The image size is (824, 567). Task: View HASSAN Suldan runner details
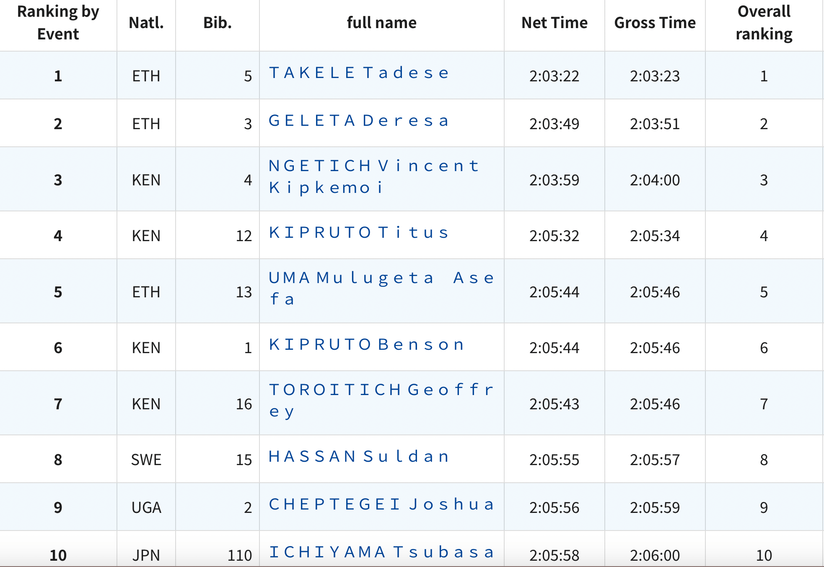click(359, 457)
